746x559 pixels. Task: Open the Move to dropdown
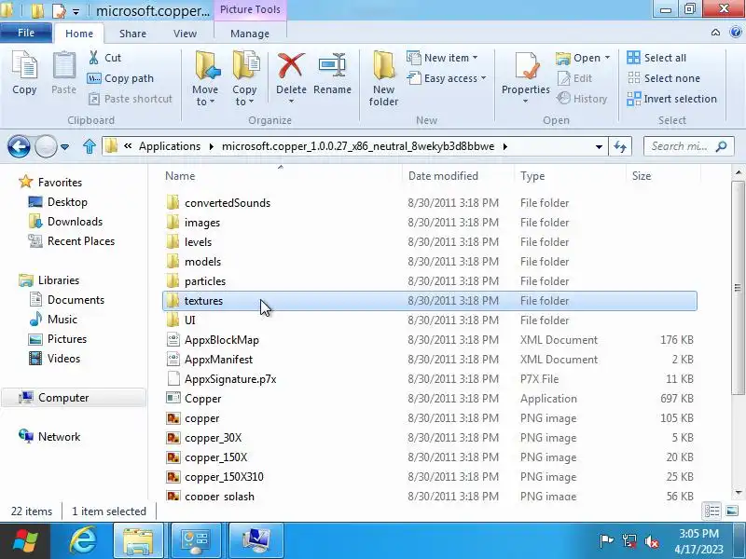click(x=205, y=79)
